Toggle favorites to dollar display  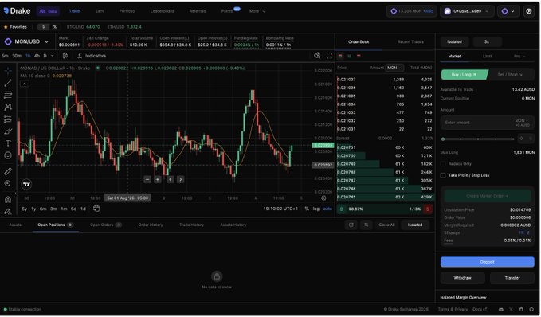point(43,27)
